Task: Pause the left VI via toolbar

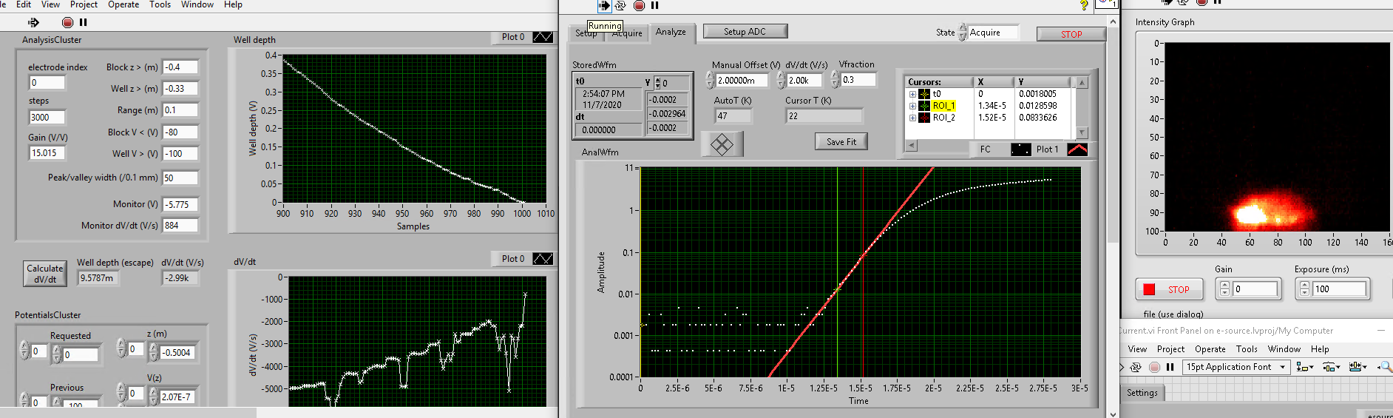Action: coord(84,22)
